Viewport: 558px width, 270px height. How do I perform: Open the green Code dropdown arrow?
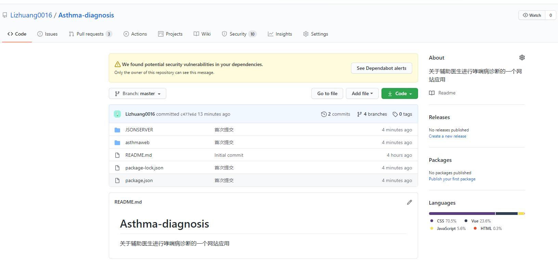(x=411, y=94)
